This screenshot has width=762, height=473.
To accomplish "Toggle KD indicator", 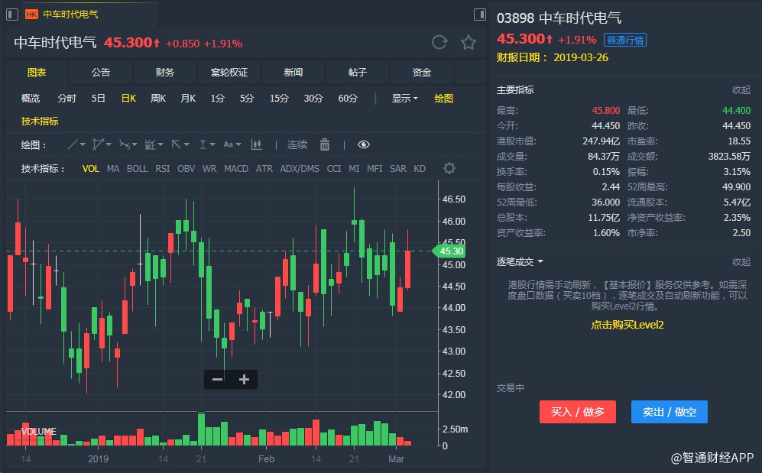I will (420, 169).
